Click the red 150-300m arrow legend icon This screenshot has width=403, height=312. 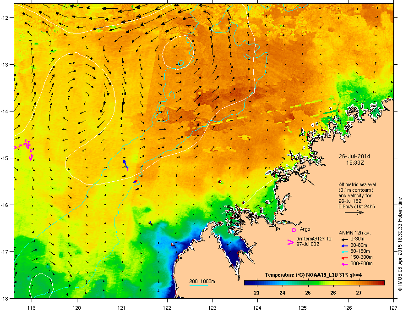pos(344,257)
